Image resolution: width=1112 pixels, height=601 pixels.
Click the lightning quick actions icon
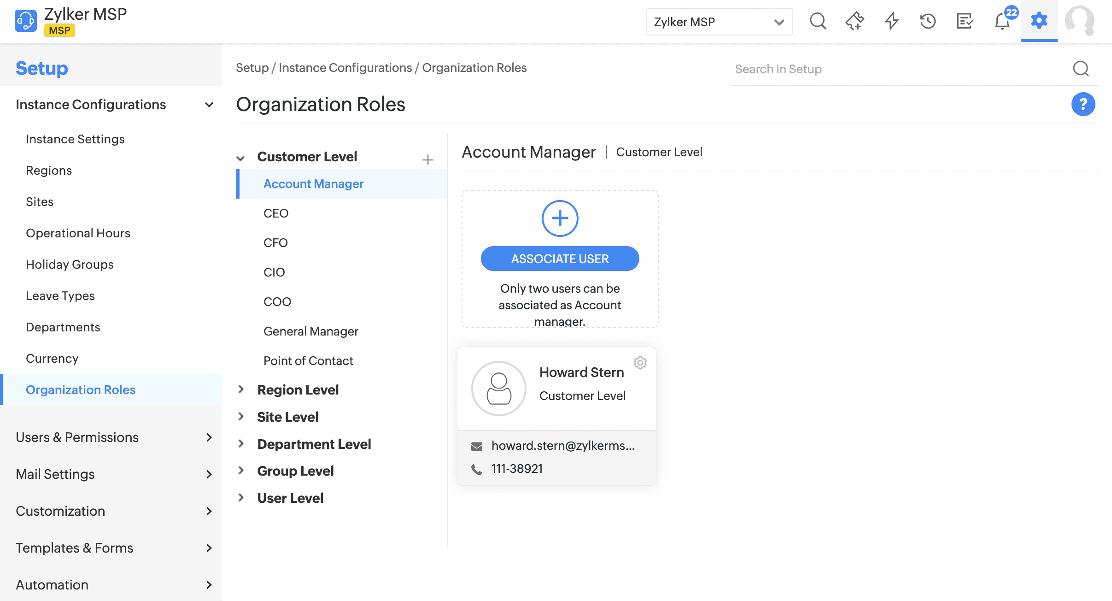[x=892, y=21]
